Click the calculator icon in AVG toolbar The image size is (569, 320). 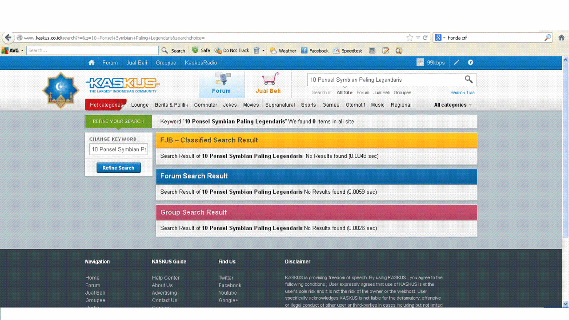click(373, 51)
